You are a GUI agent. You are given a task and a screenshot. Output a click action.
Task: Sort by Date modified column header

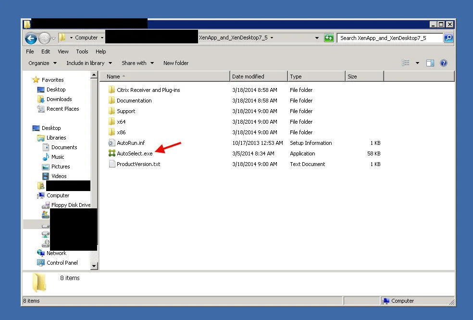259,77
